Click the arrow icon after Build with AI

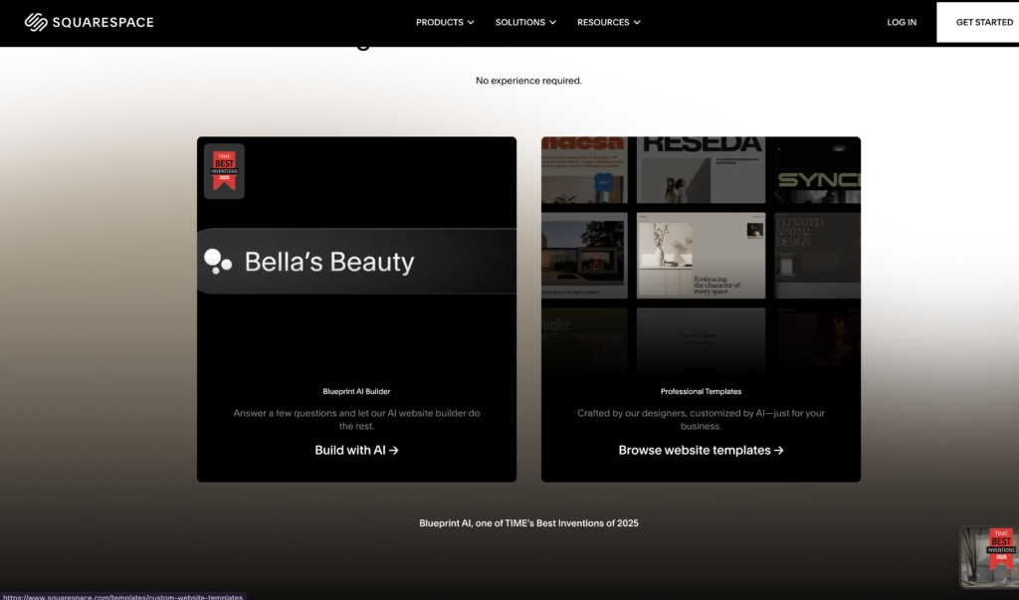(394, 450)
